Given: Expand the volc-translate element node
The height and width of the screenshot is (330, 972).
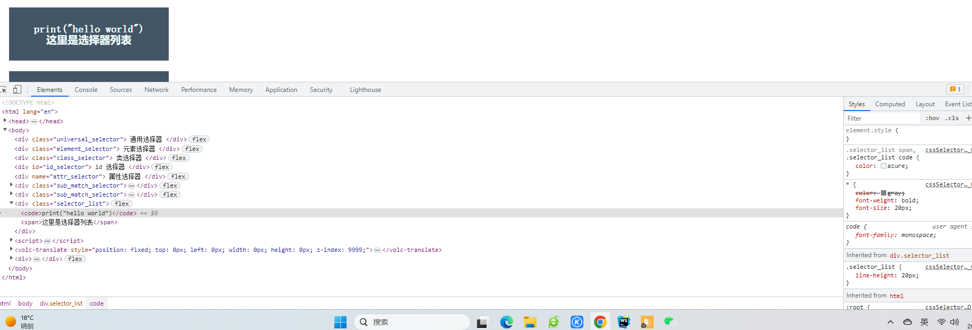Looking at the screenshot, I should coord(11,249).
